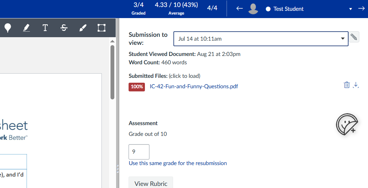Expand the Test Student selector list
The width and height of the screenshot is (368, 188).
coord(351,9)
